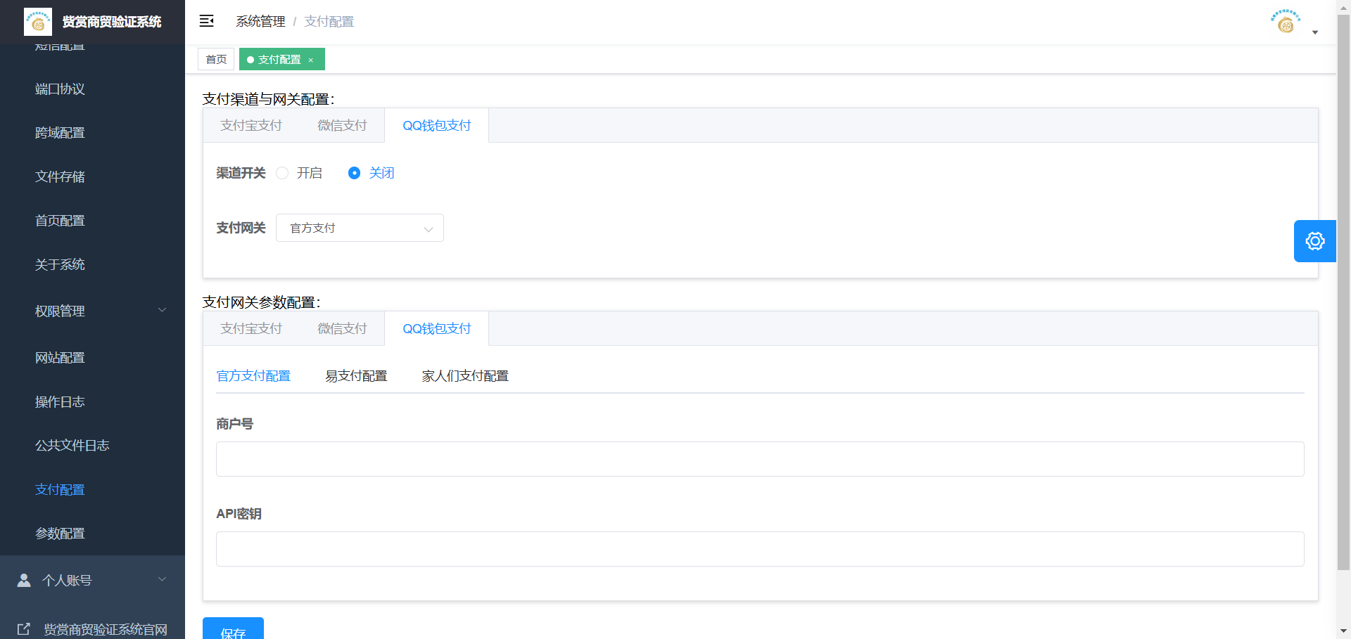1351x639 pixels.
Task: Click external link icon beside 官网
Action: pyautogui.click(x=24, y=629)
